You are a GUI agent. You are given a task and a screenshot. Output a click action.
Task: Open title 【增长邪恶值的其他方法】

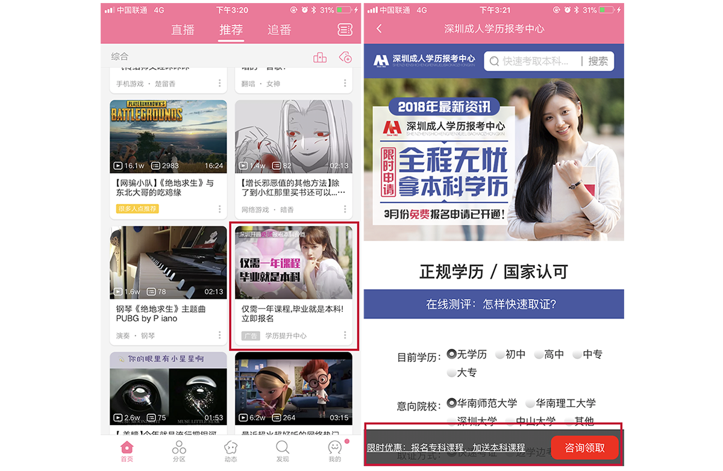point(293,188)
